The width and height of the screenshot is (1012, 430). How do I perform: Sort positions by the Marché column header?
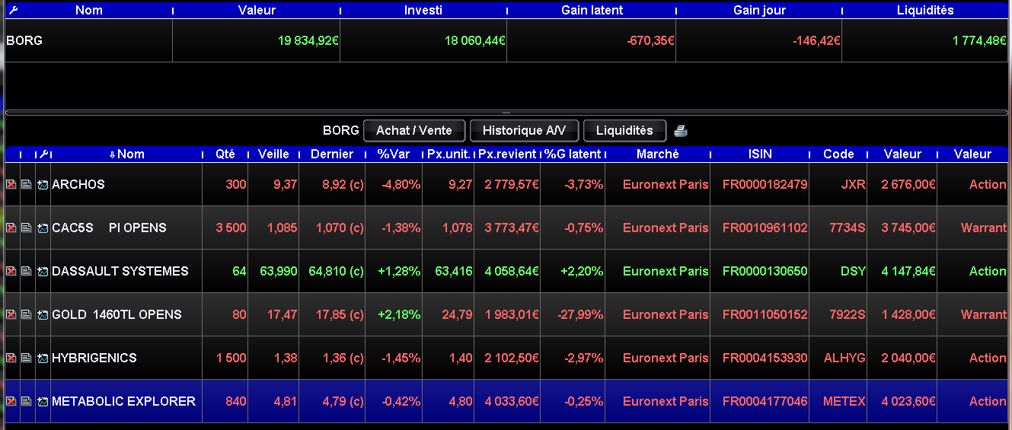point(658,154)
